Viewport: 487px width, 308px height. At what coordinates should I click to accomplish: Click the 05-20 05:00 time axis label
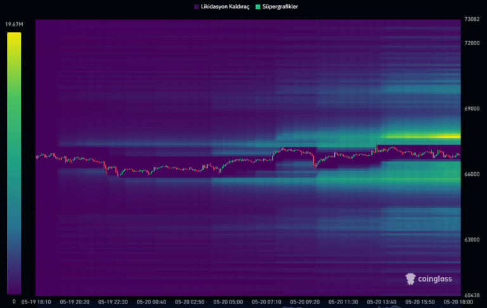(228, 302)
